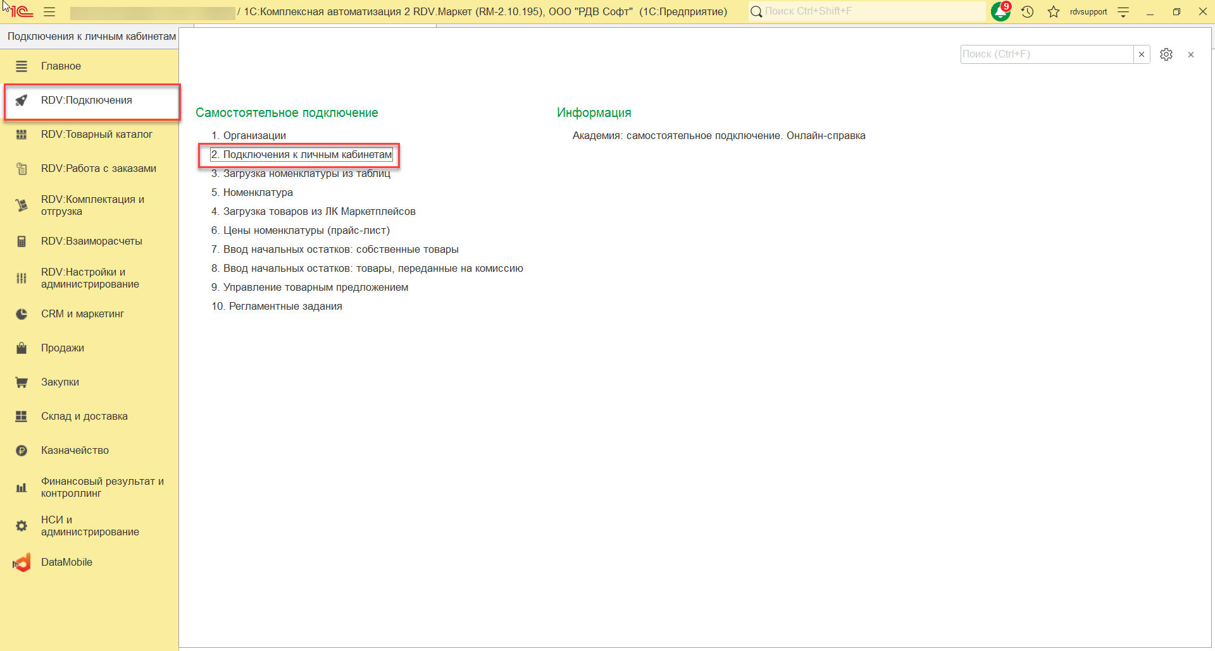
Task: Click the rocket icon for RDV:Подключения
Action: [22, 100]
